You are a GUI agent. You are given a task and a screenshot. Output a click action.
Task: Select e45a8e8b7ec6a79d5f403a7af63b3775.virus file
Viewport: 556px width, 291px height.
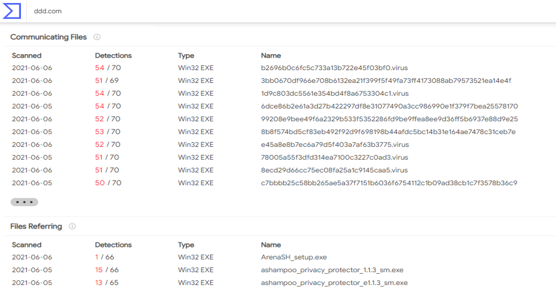(335, 145)
